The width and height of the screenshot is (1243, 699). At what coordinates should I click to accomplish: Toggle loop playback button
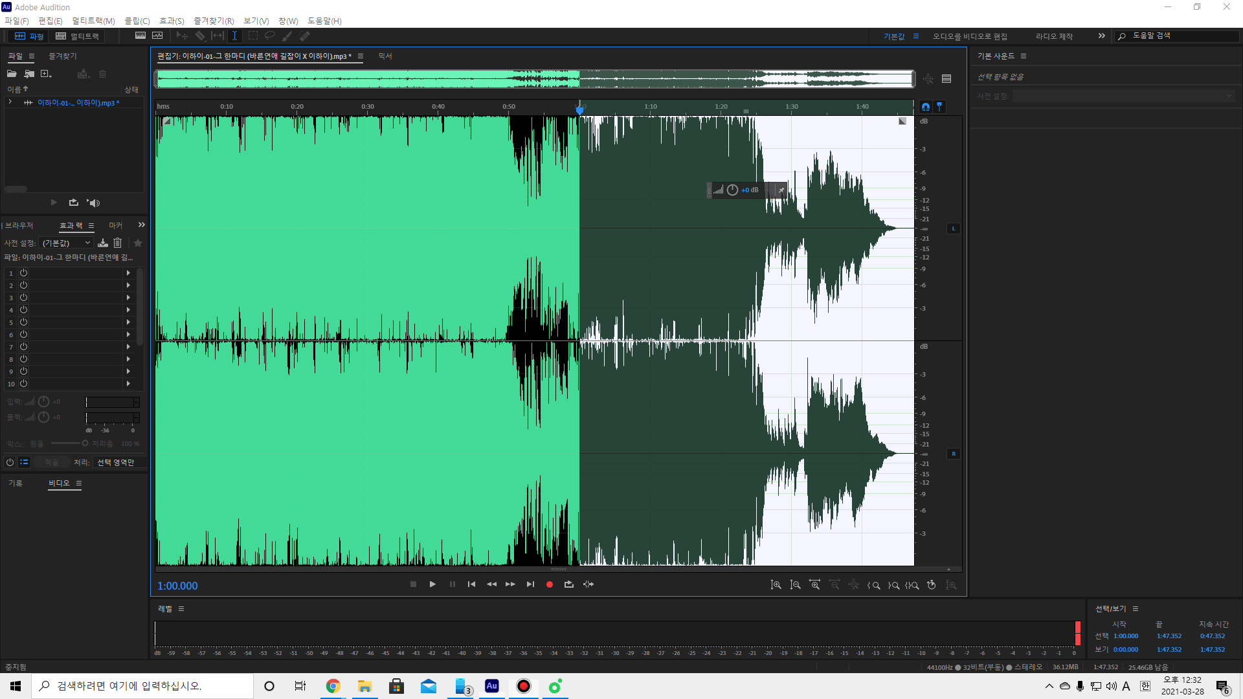click(x=568, y=584)
